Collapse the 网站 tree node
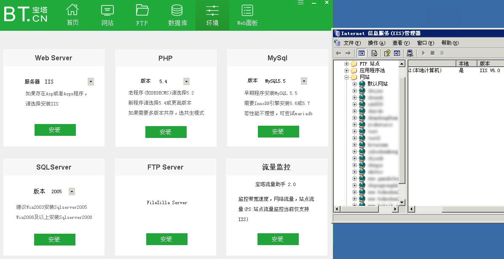The width and height of the screenshot is (504, 259). click(x=346, y=77)
